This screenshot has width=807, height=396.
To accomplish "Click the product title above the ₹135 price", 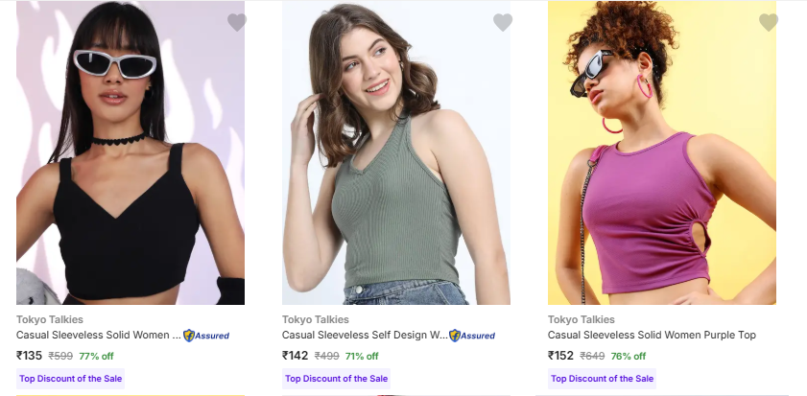I will [98, 336].
